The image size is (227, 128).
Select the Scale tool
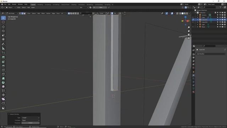click(x=3, y=35)
